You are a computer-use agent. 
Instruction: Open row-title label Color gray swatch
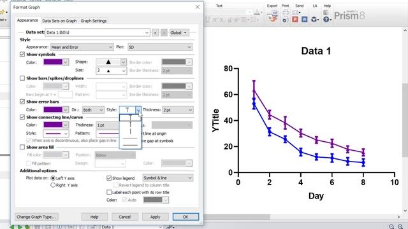tap(156, 200)
